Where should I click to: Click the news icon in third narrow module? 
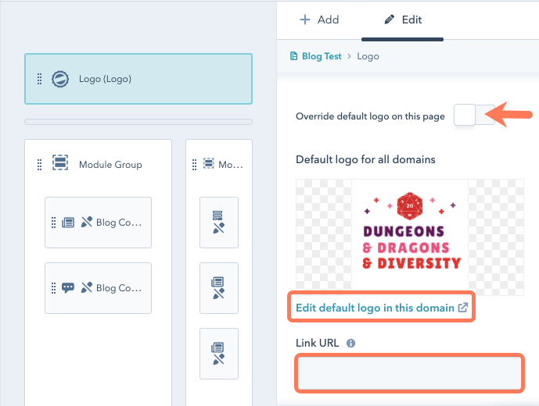tap(217, 347)
